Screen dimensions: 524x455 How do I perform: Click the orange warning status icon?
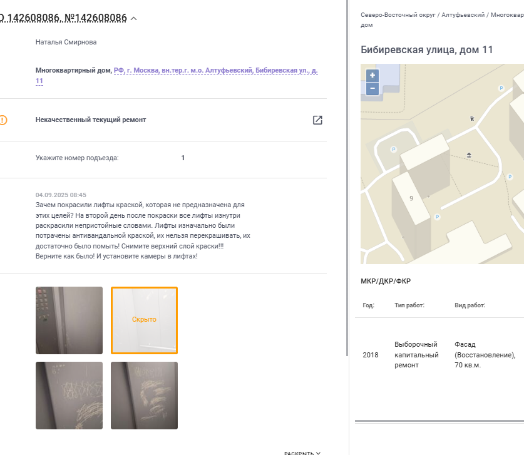pos(3,120)
